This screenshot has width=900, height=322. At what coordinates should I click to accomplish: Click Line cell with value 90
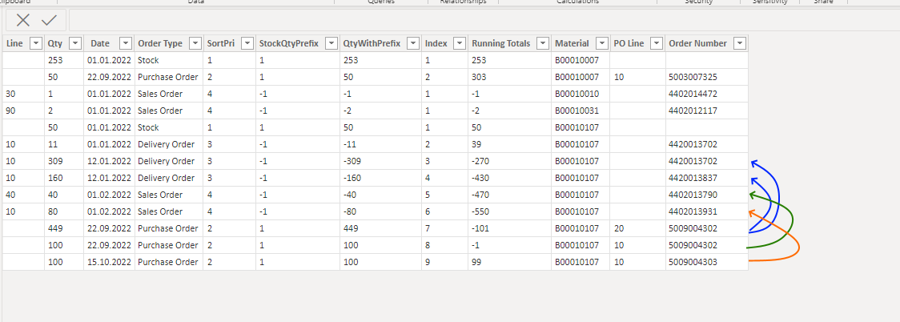point(23,111)
